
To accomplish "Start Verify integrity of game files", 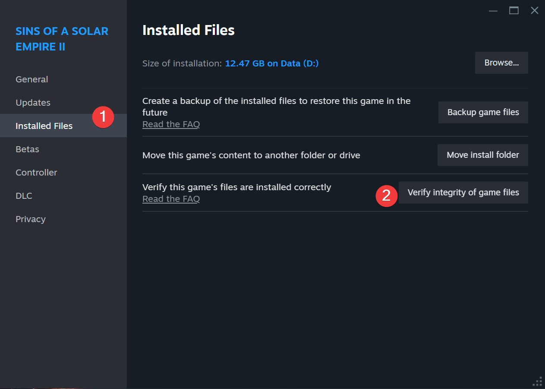I will (x=463, y=193).
